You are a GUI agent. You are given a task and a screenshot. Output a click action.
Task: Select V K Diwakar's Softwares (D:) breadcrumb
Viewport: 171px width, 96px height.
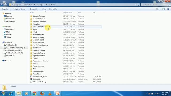(33, 5)
